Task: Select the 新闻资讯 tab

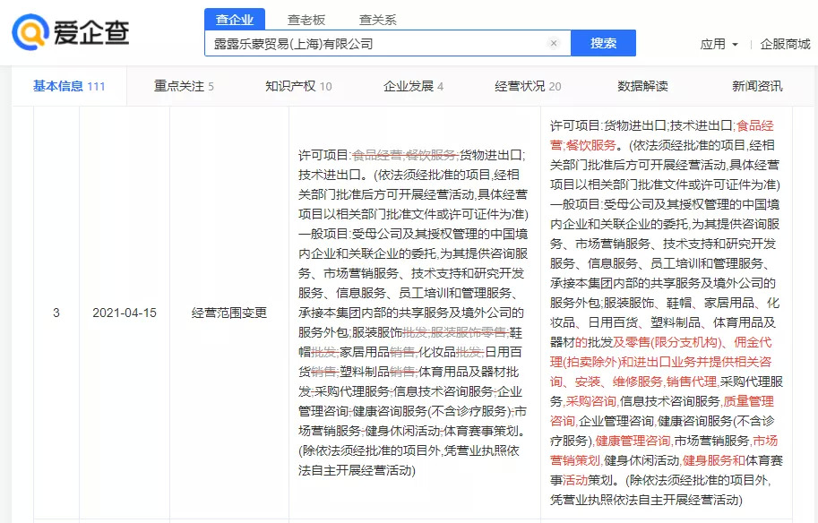Action: 757,86
